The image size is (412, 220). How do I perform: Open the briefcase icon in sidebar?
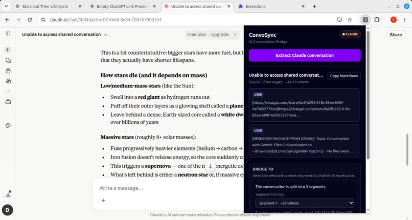click(8, 102)
